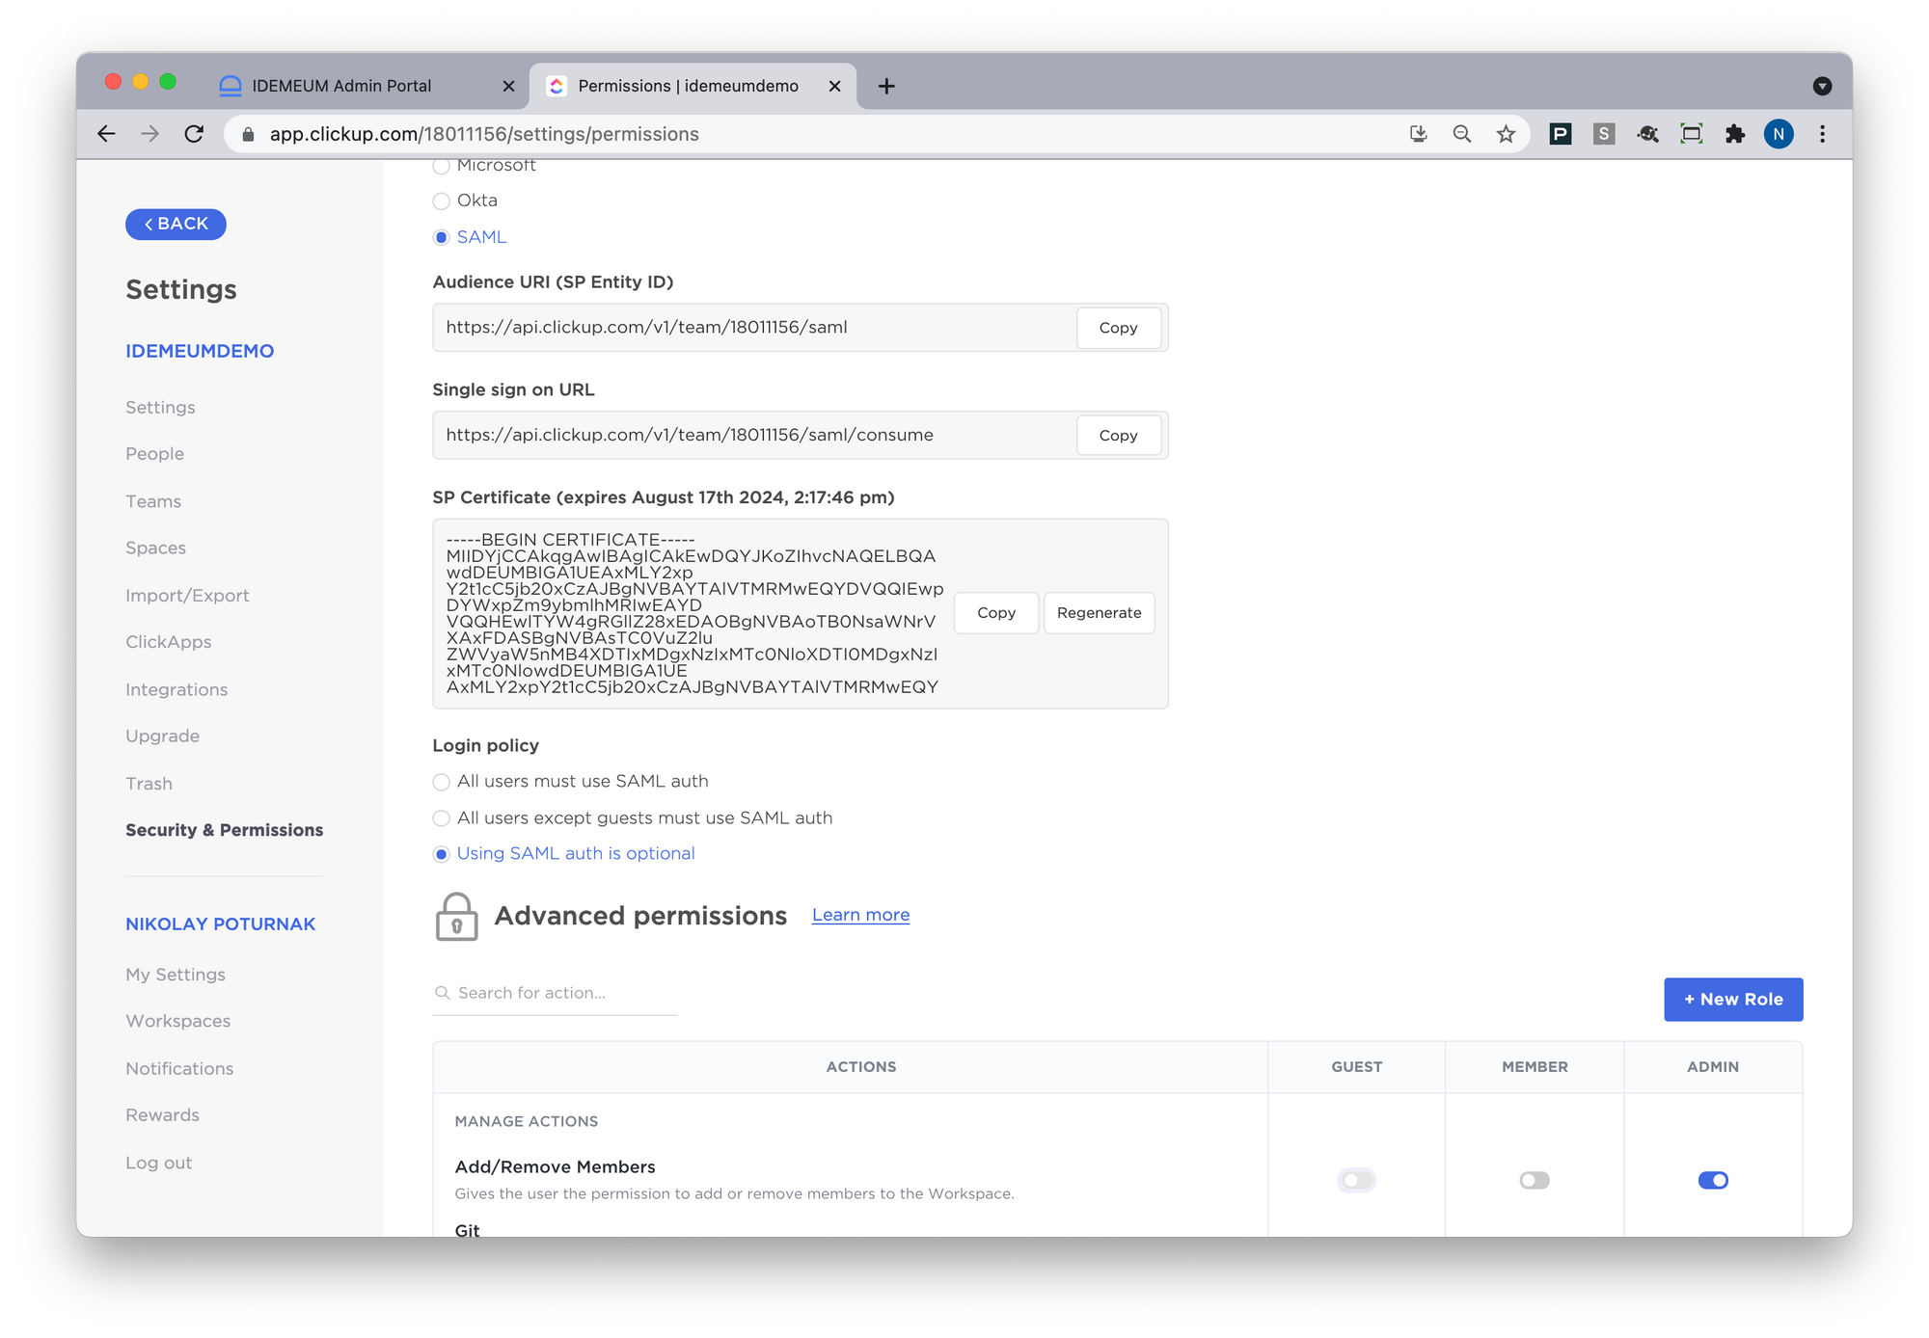Screen dimensions: 1929x1338
Task: Open the S extension icon
Action: [1604, 134]
